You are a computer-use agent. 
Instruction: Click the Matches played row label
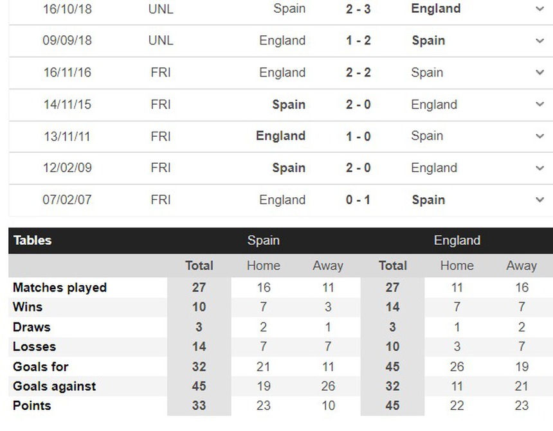coord(60,288)
